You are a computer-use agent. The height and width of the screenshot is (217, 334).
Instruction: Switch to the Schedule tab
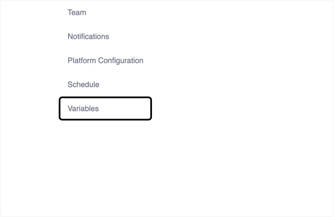[83, 85]
